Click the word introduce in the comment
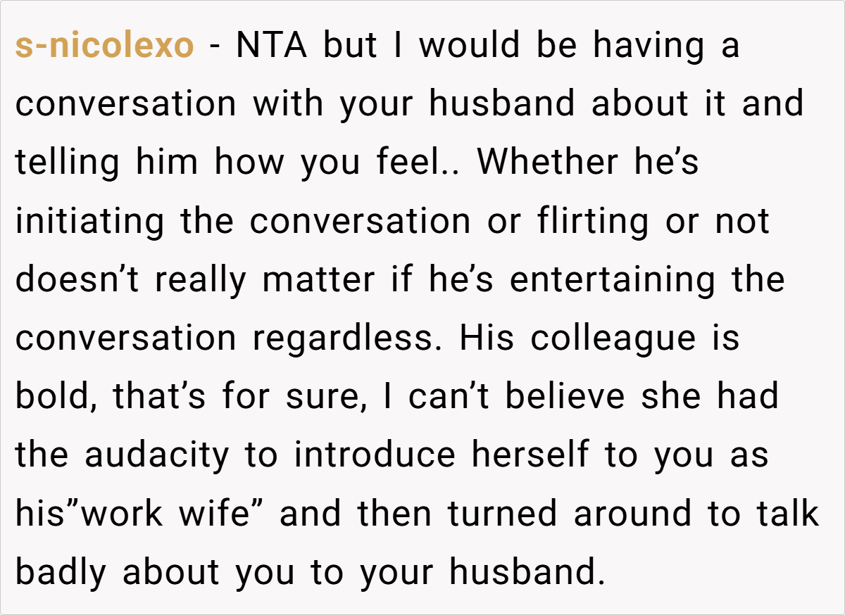This screenshot has height=615, width=845. [375, 456]
